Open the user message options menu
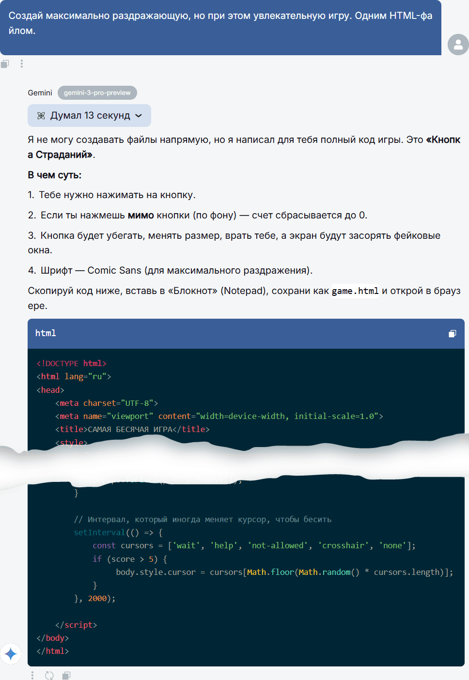469x680 pixels. pyautogui.click(x=22, y=64)
